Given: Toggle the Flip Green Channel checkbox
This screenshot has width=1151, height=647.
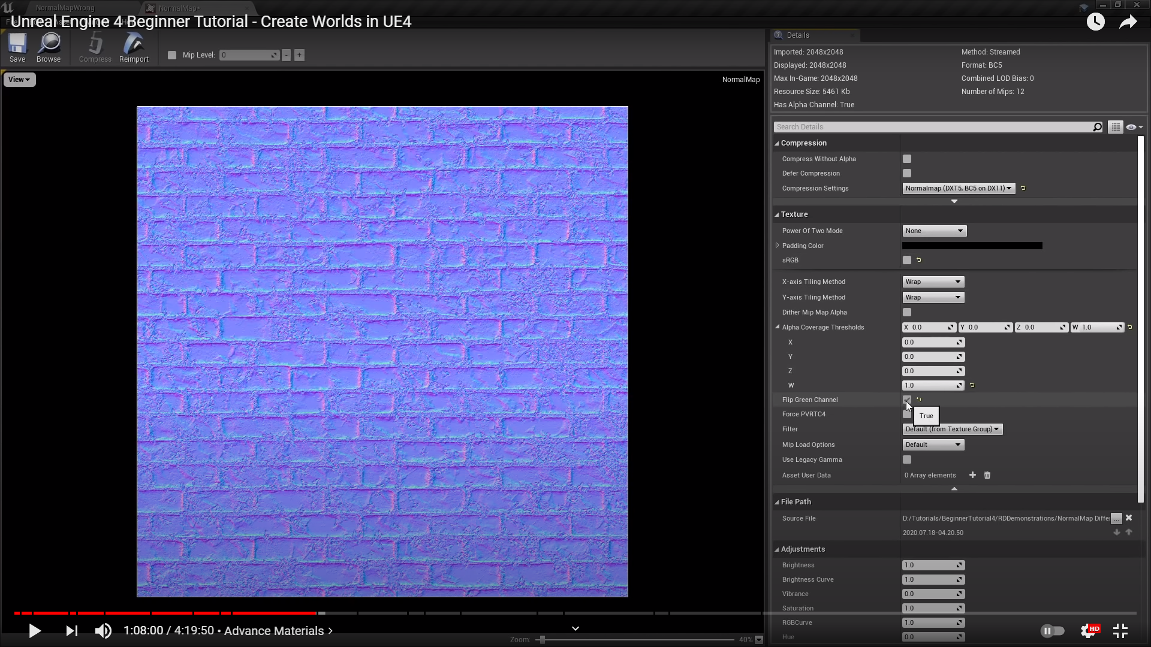Looking at the screenshot, I should click(907, 400).
